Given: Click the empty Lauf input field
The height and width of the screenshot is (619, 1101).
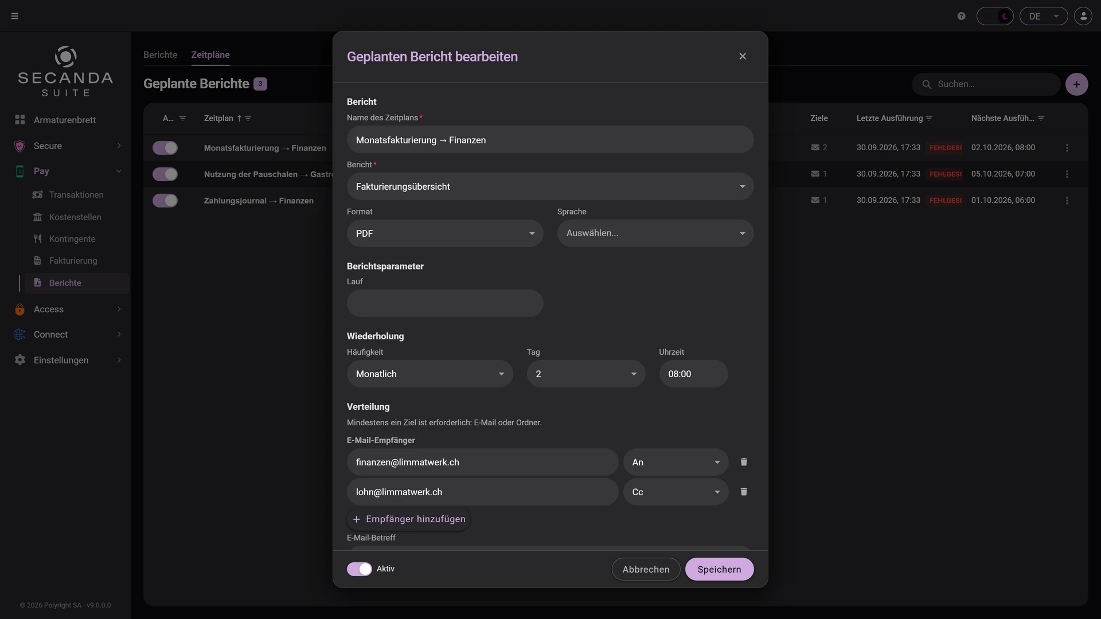Looking at the screenshot, I should click(x=445, y=303).
